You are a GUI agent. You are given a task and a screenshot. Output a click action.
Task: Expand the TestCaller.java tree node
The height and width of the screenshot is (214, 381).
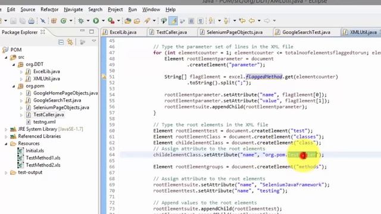pos(21,115)
